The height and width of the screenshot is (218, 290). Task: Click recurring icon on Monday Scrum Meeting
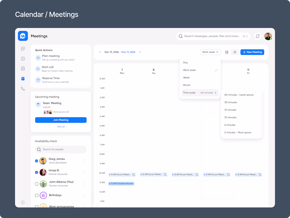coord(134,175)
